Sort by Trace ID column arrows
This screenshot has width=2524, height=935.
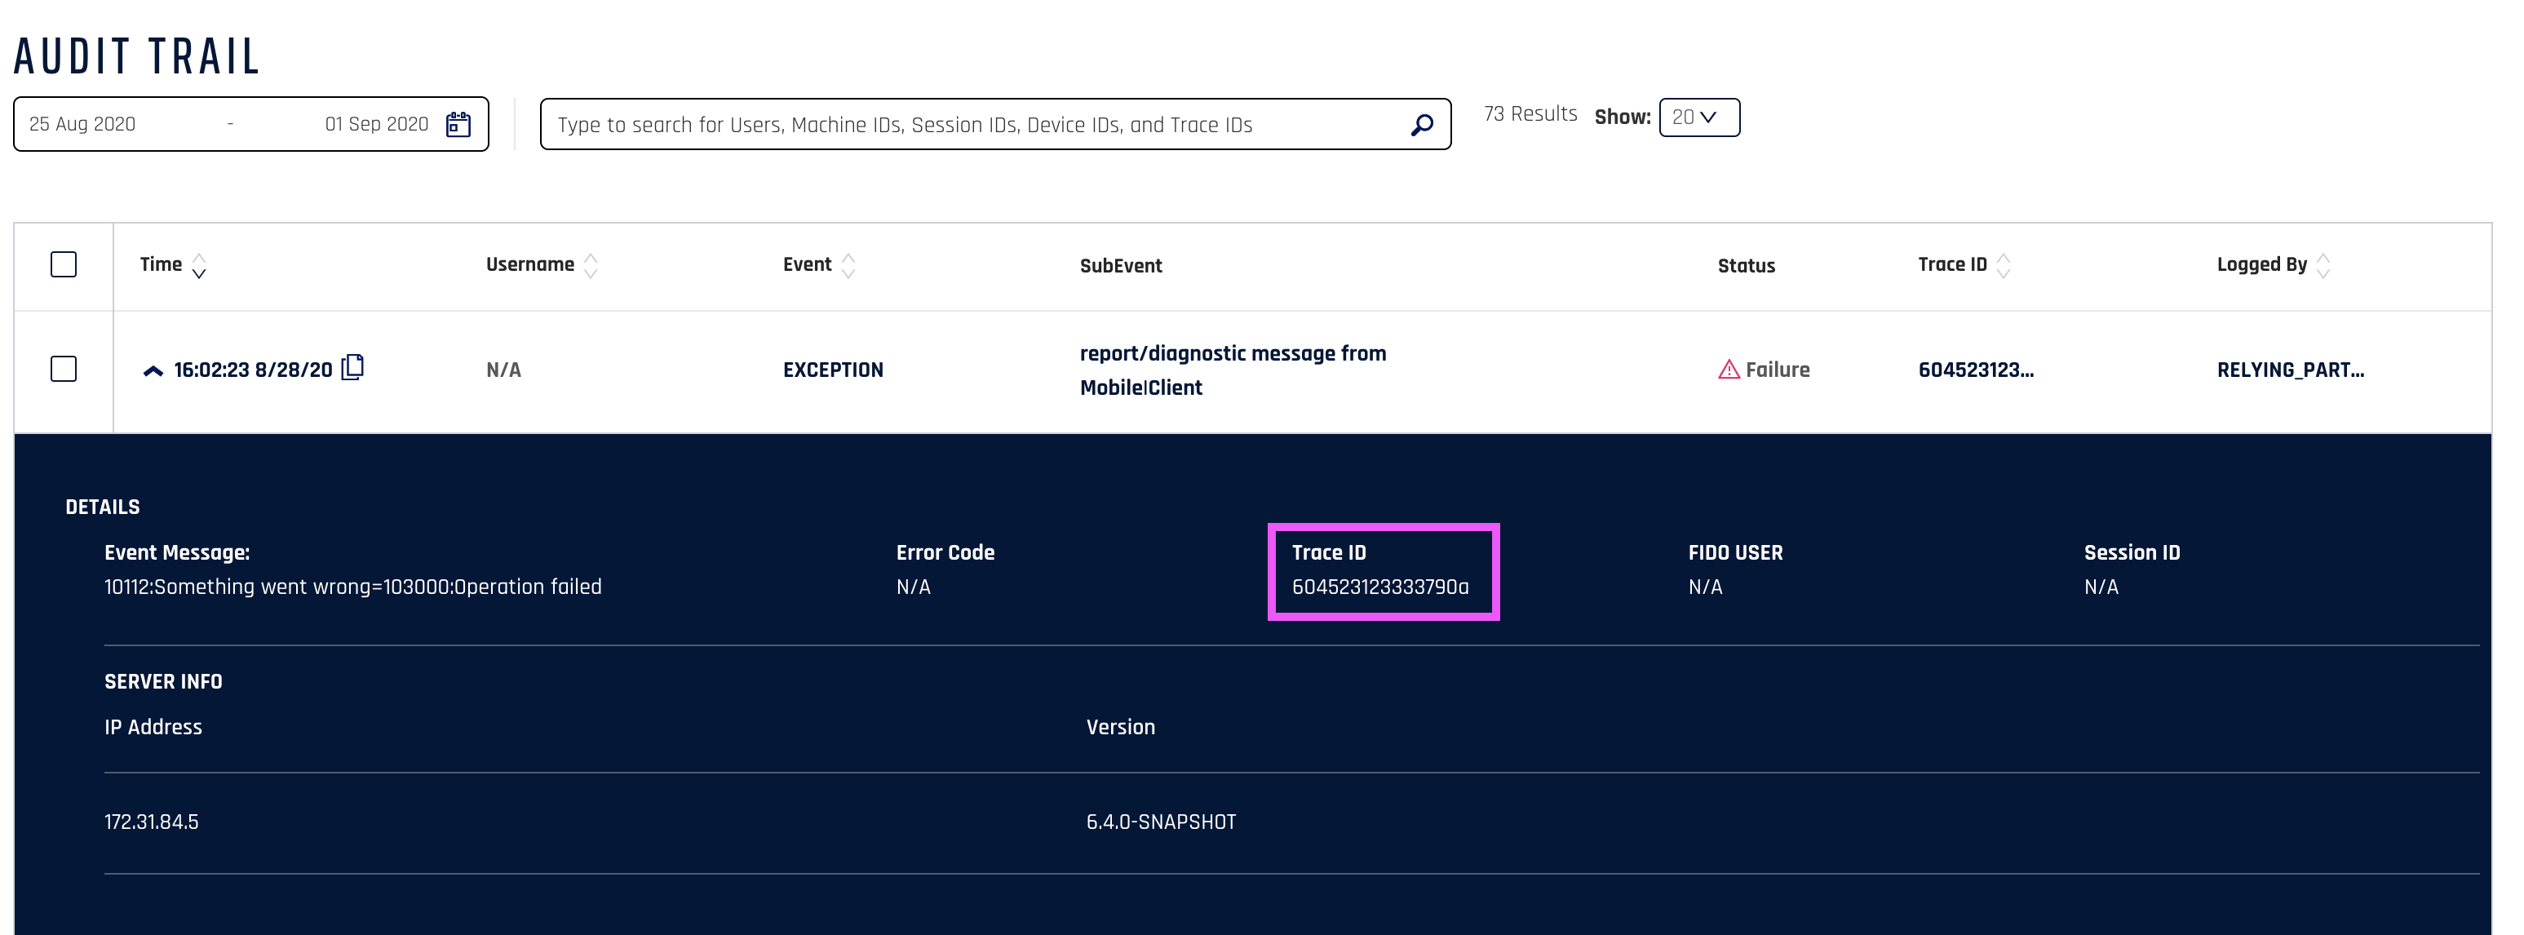pos(2004,266)
